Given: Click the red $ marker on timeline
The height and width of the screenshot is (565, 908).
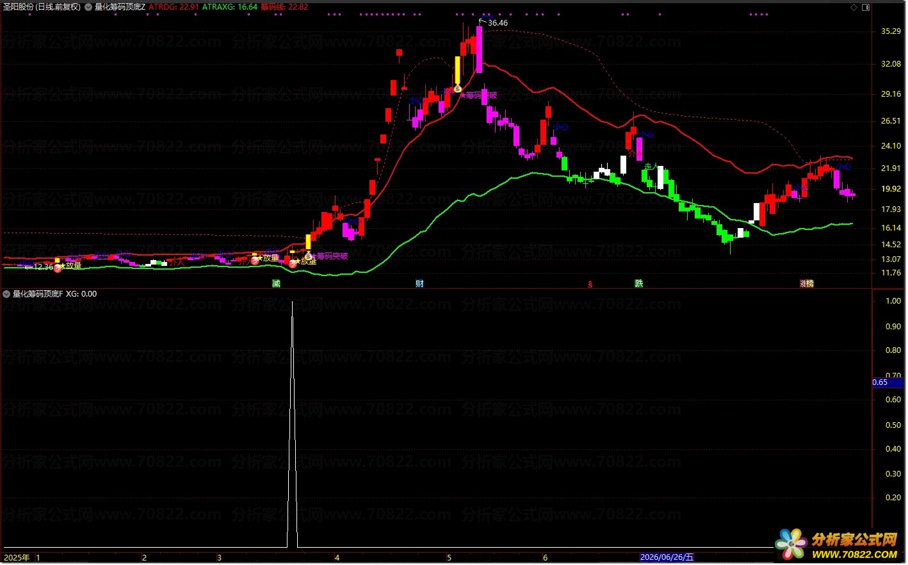Looking at the screenshot, I should coord(590,284).
